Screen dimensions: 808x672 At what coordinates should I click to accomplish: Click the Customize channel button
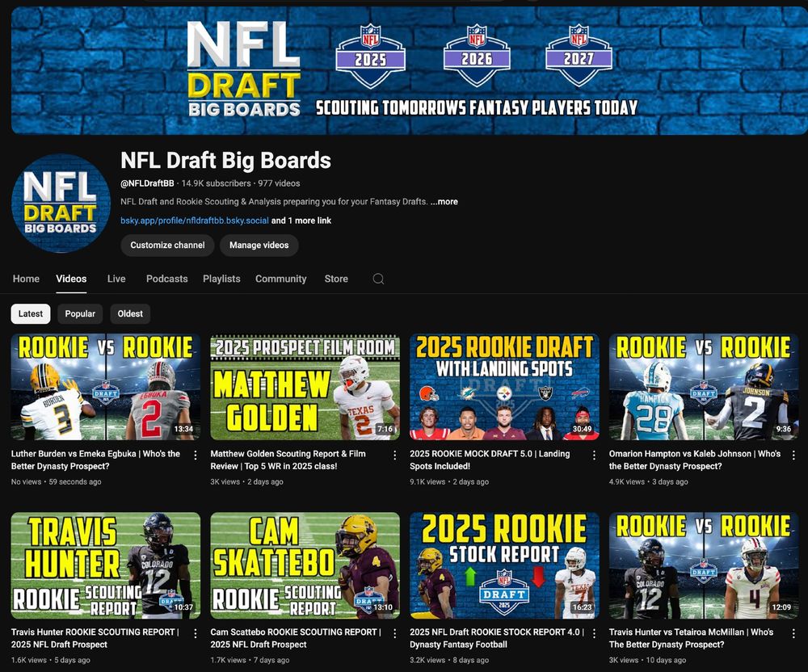[167, 245]
